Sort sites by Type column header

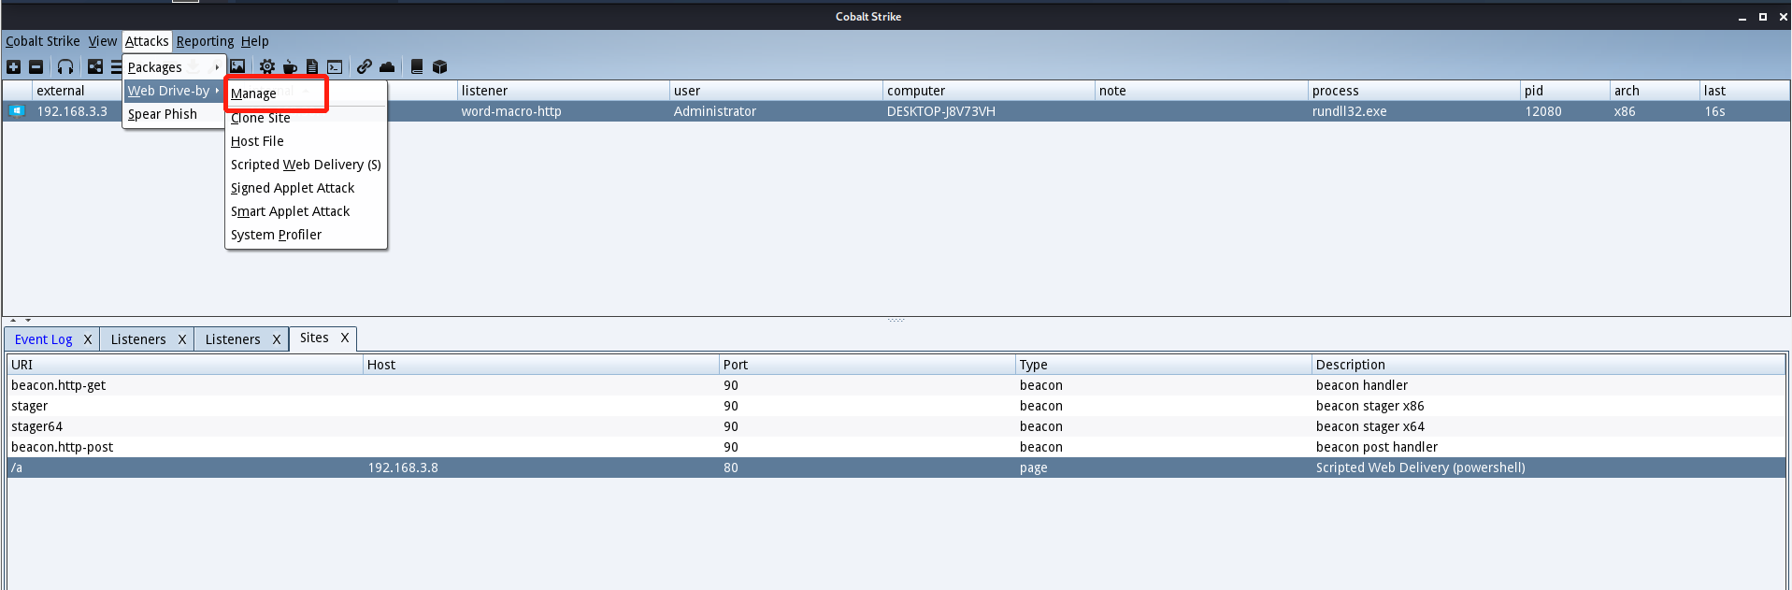[x=1163, y=365]
